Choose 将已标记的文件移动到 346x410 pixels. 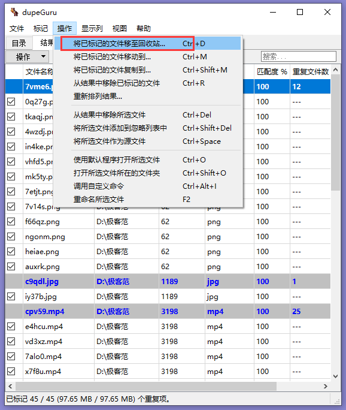point(147,56)
